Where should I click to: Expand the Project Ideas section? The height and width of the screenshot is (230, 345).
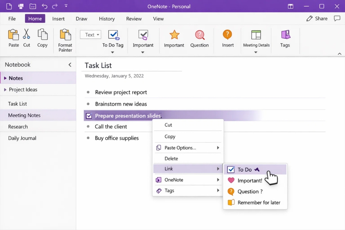point(6,89)
